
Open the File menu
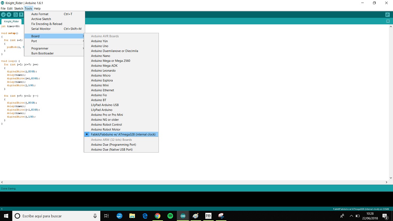3,9
